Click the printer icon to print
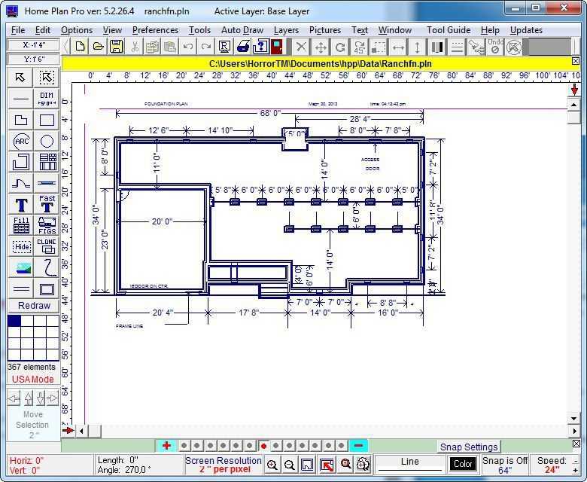This screenshot has width=587, height=482. tap(242, 47)
